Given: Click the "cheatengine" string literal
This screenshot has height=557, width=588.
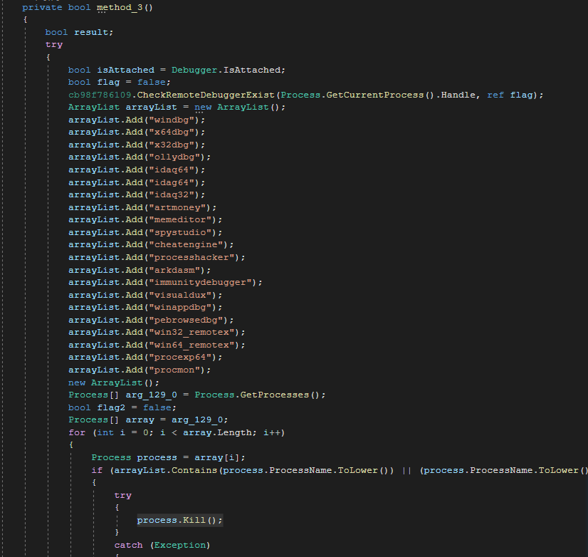Looking at the screenshot, I should pos(186,245).
